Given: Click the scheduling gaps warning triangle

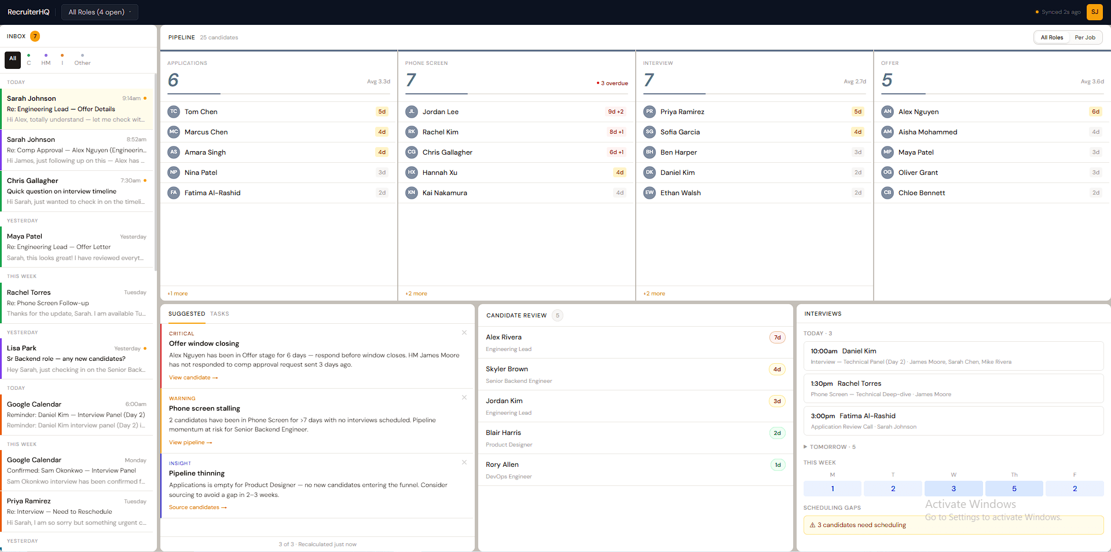Looking at the screenshot, I should pos(811,525).
